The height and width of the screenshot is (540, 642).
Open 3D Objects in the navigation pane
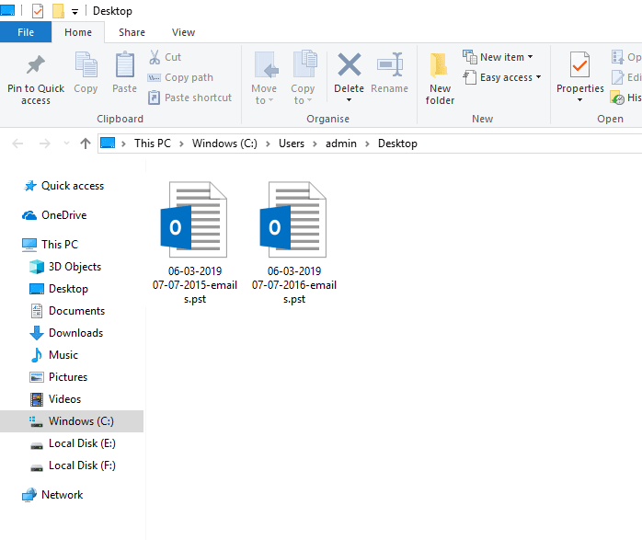tap(75, 267)
